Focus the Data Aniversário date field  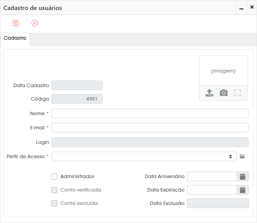(212, 177)
